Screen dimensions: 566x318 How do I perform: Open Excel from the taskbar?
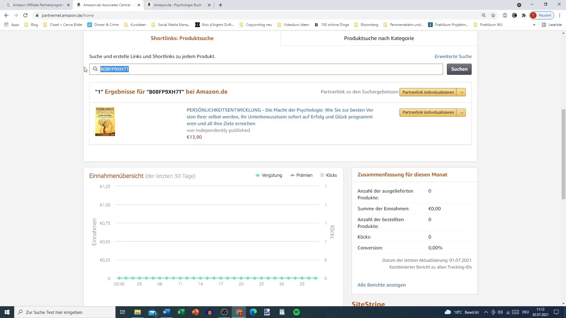(x=181, y=312)
